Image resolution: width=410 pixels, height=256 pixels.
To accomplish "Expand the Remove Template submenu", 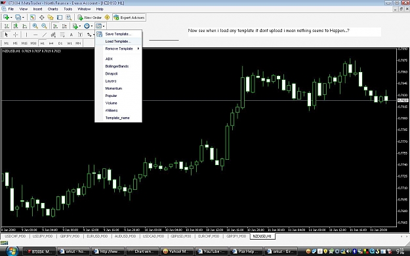I will (x=119, y=49).
